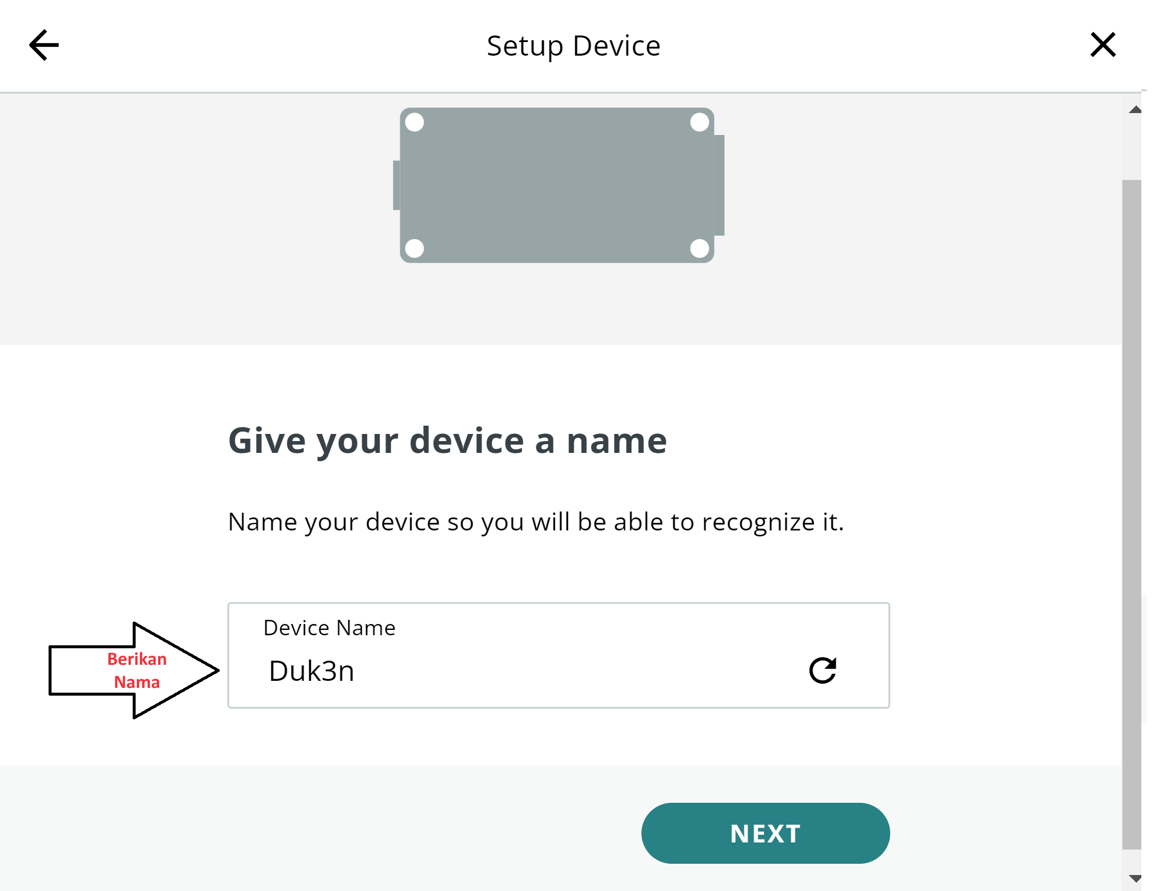Click the Berikan Nama arrow annotation

134,670
